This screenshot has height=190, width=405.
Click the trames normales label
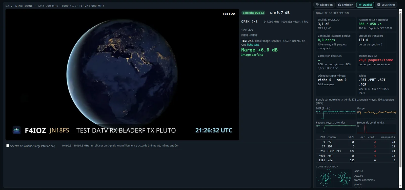tap(364, 180)
